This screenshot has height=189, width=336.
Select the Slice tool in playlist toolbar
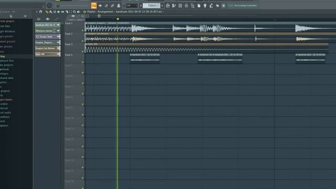(x=67, y=12)
